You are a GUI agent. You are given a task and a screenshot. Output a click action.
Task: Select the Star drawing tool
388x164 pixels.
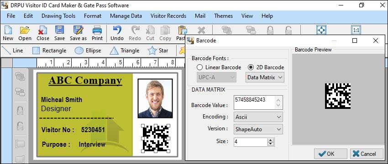158,51
